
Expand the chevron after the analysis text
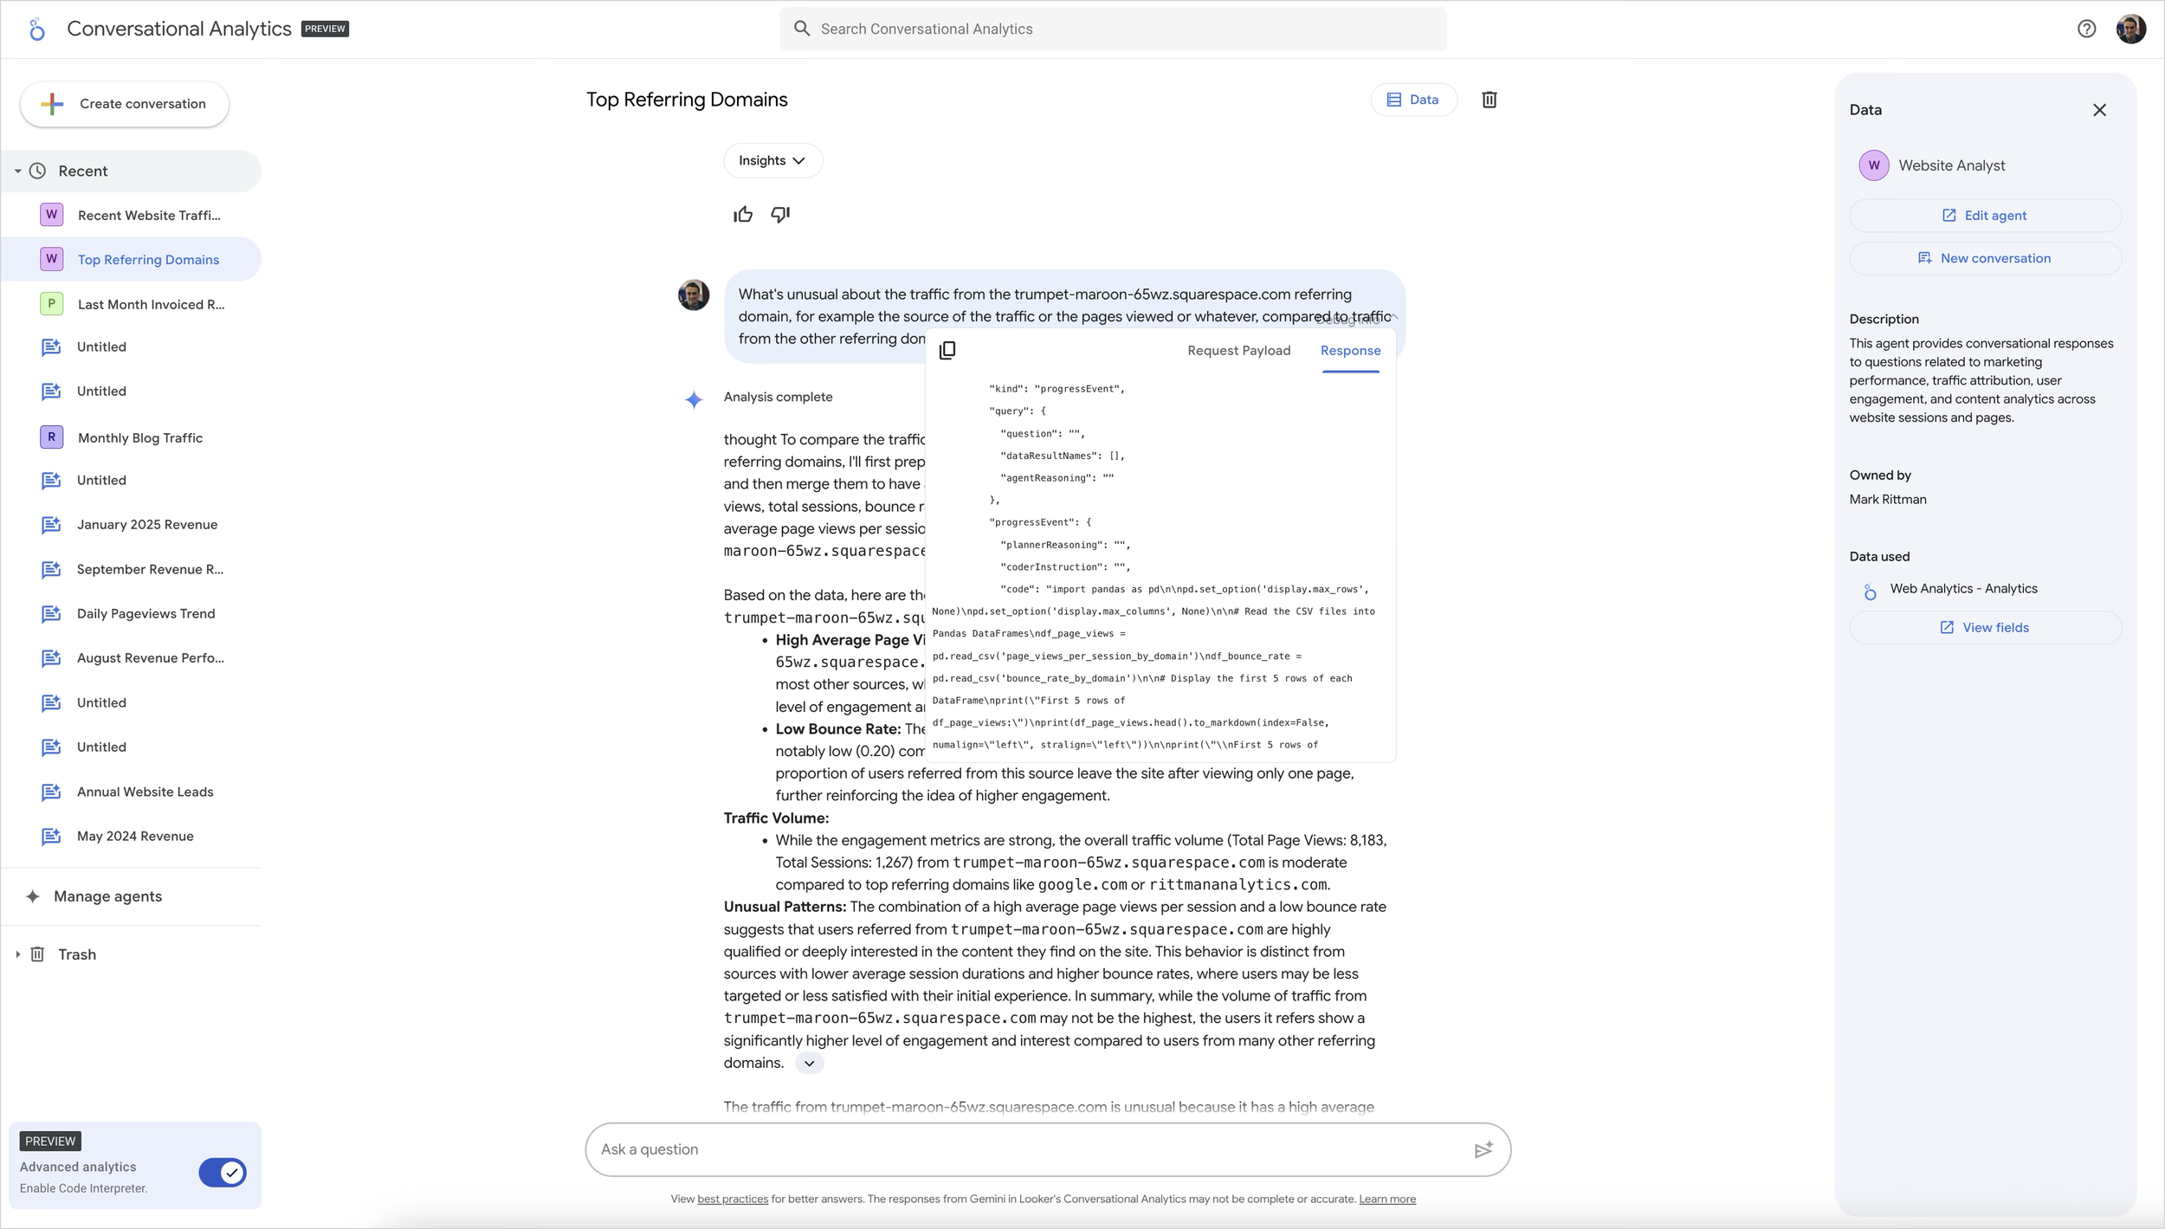(x=809, y=1063)
